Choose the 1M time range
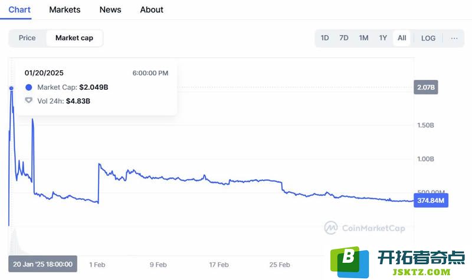 coord(363,38)
